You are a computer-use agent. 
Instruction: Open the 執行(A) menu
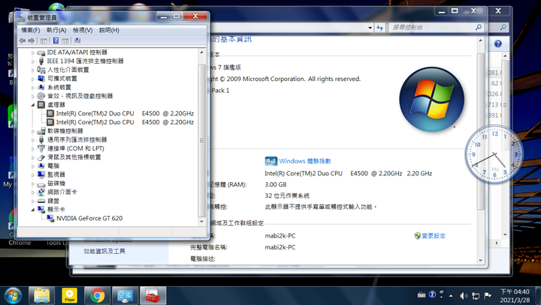[56, 30]
